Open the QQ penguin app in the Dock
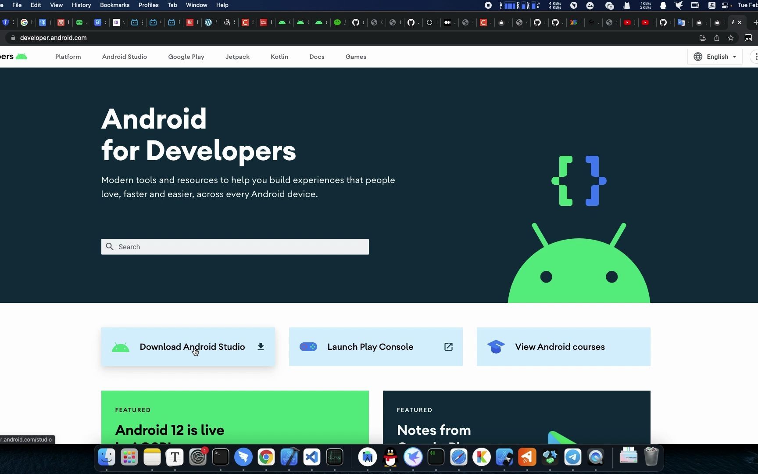The width and height of the screenshot is (758, 474). [x=390, y=457]
